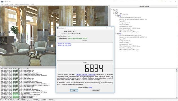Open the Help menu

(x=32, y=4)
